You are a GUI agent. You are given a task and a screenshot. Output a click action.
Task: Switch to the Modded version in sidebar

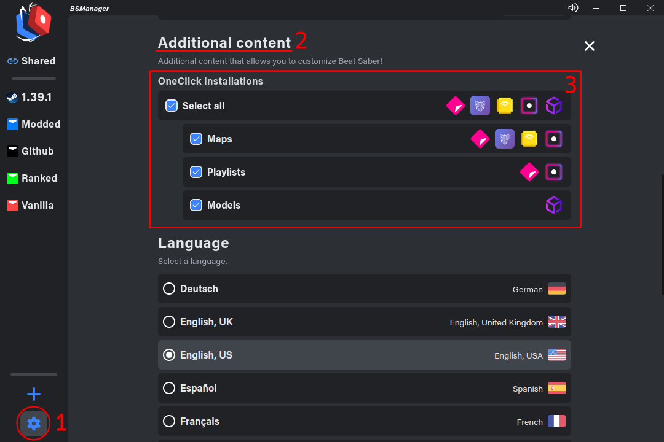click(x=34, y=124)
